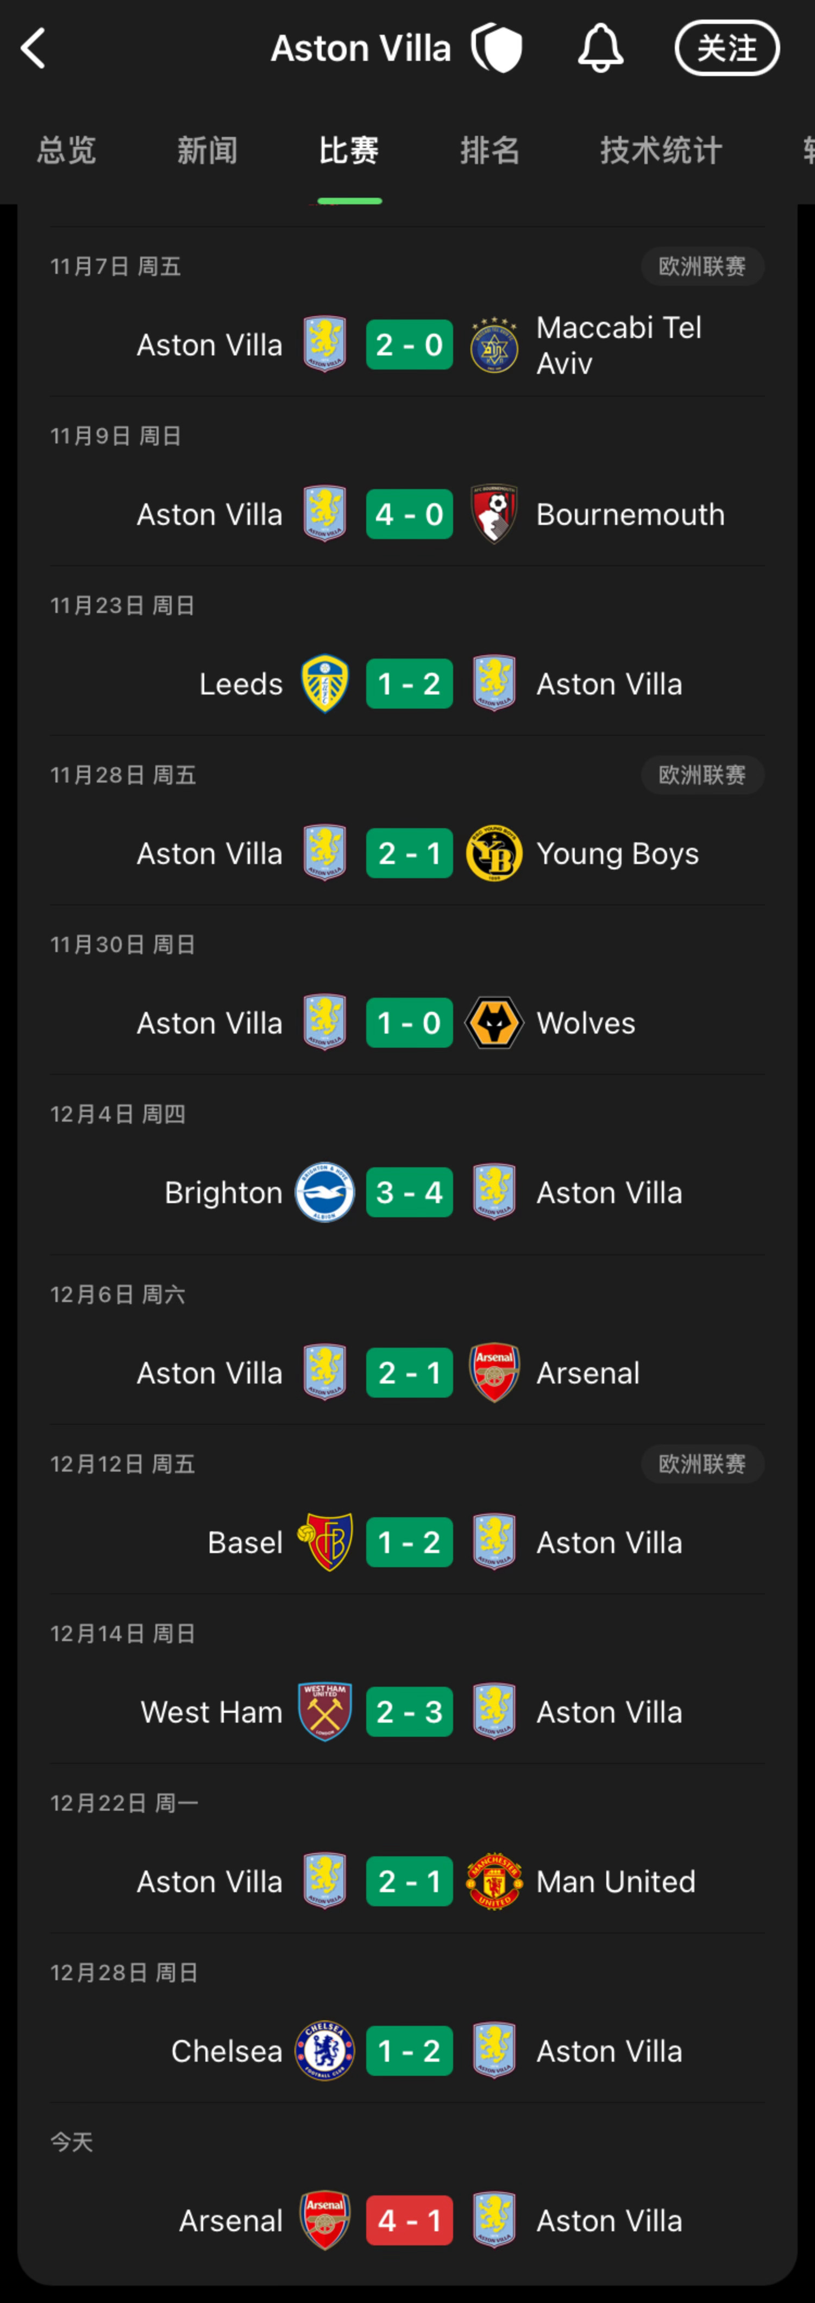This screenshot has height=2303, width=815.
Task: Toggle the 关注 follow button
Action: pos(726,48)
